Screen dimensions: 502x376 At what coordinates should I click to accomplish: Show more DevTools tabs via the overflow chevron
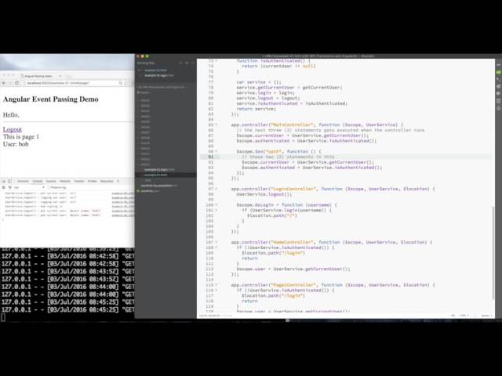click(x=118, y=181)
